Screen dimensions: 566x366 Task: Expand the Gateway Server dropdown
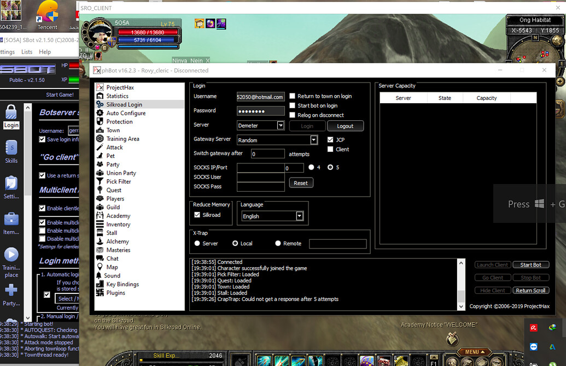pos(277,139)
